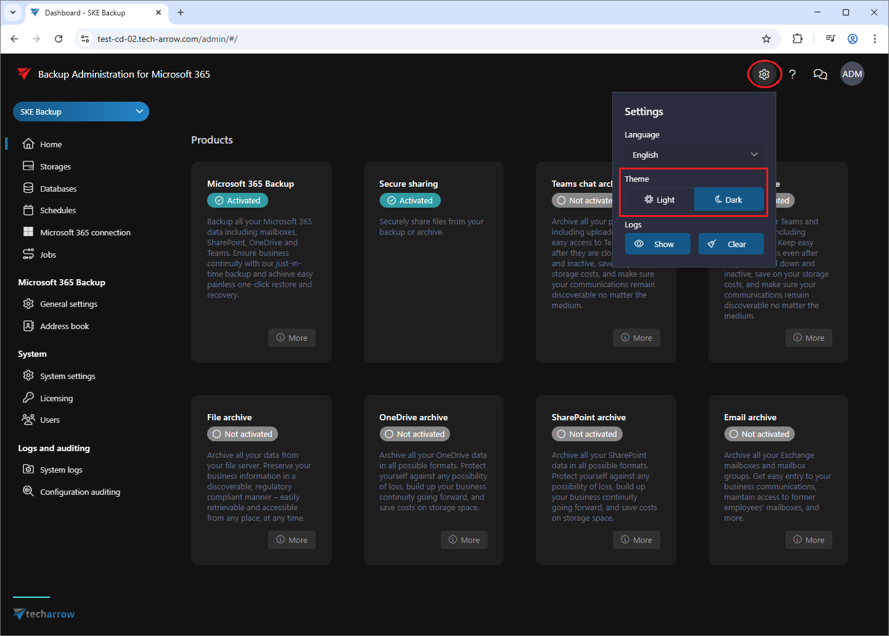Viewport: 889px width, 636px height.
Task: Click the ADM user avatar
Action: [x=852, y=74]
